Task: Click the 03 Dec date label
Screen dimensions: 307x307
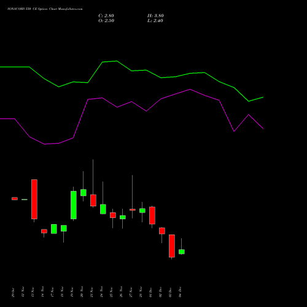Action: click(170, 292)
